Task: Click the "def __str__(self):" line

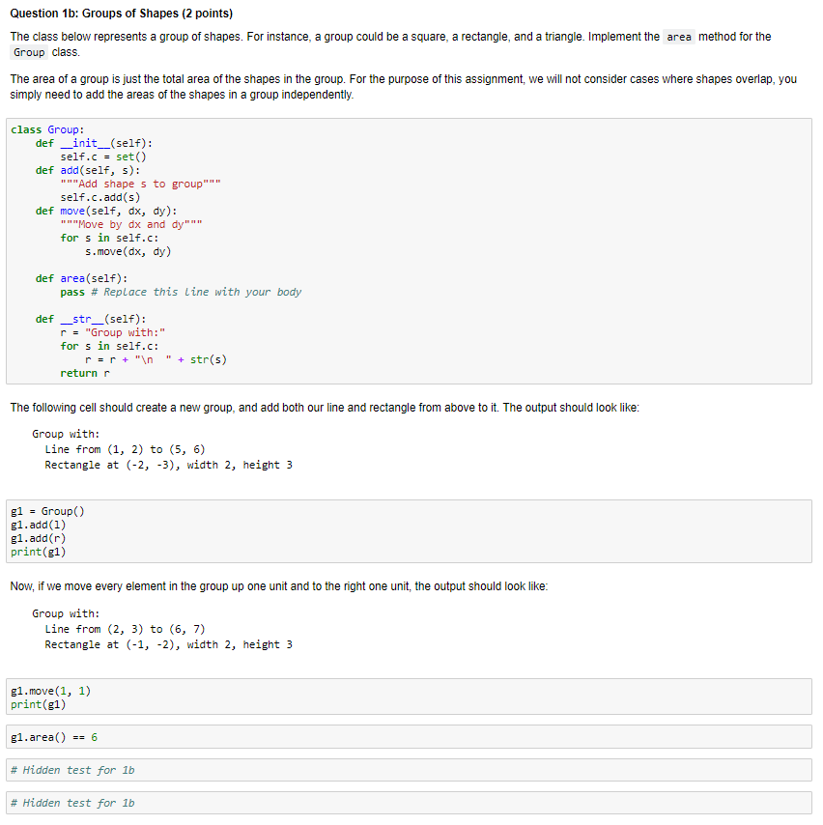Action: click(x=91, y=319)
